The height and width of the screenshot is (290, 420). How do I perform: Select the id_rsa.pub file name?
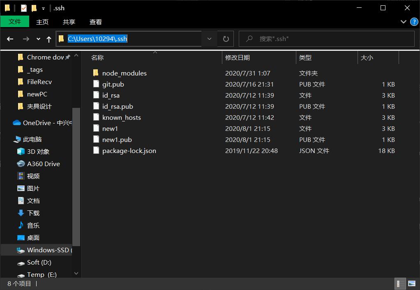(118, 106)
